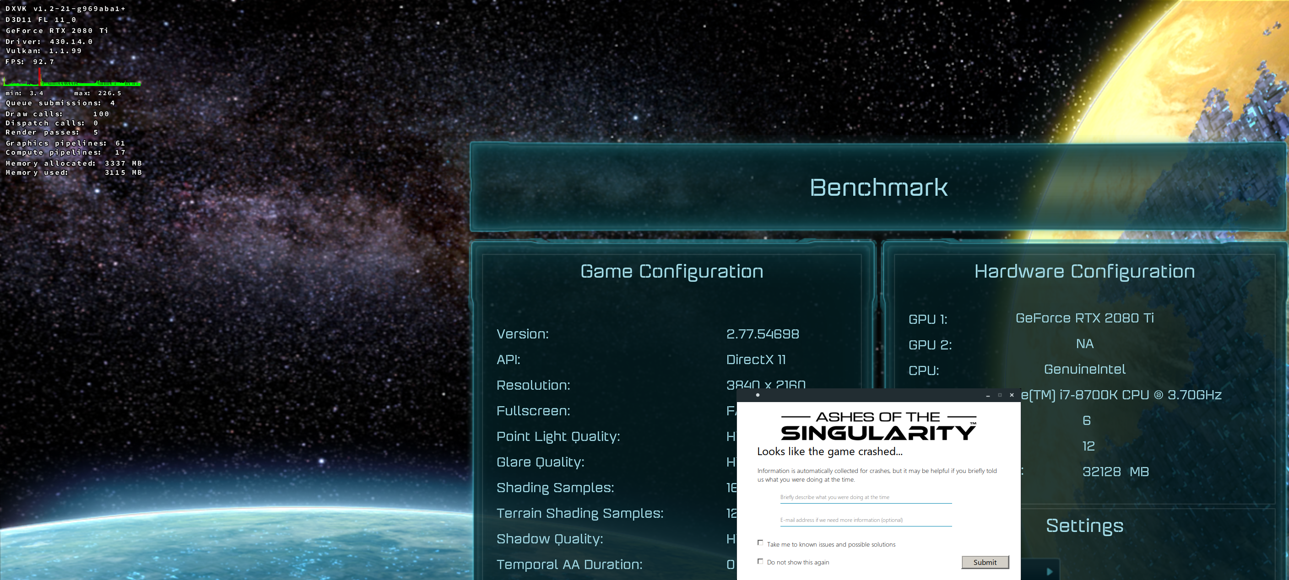
Task: Click the 'Queue submissions: 4' overlay line
Action: 60,103
